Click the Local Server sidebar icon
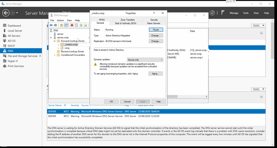This screenshot has height=148, width=277. point(5,31)
